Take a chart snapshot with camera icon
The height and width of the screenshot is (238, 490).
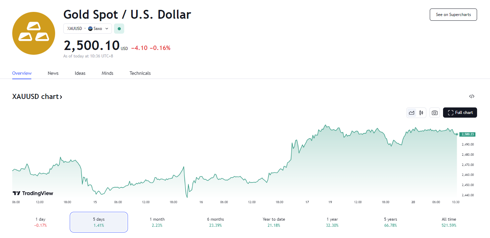tap(435, 113)
